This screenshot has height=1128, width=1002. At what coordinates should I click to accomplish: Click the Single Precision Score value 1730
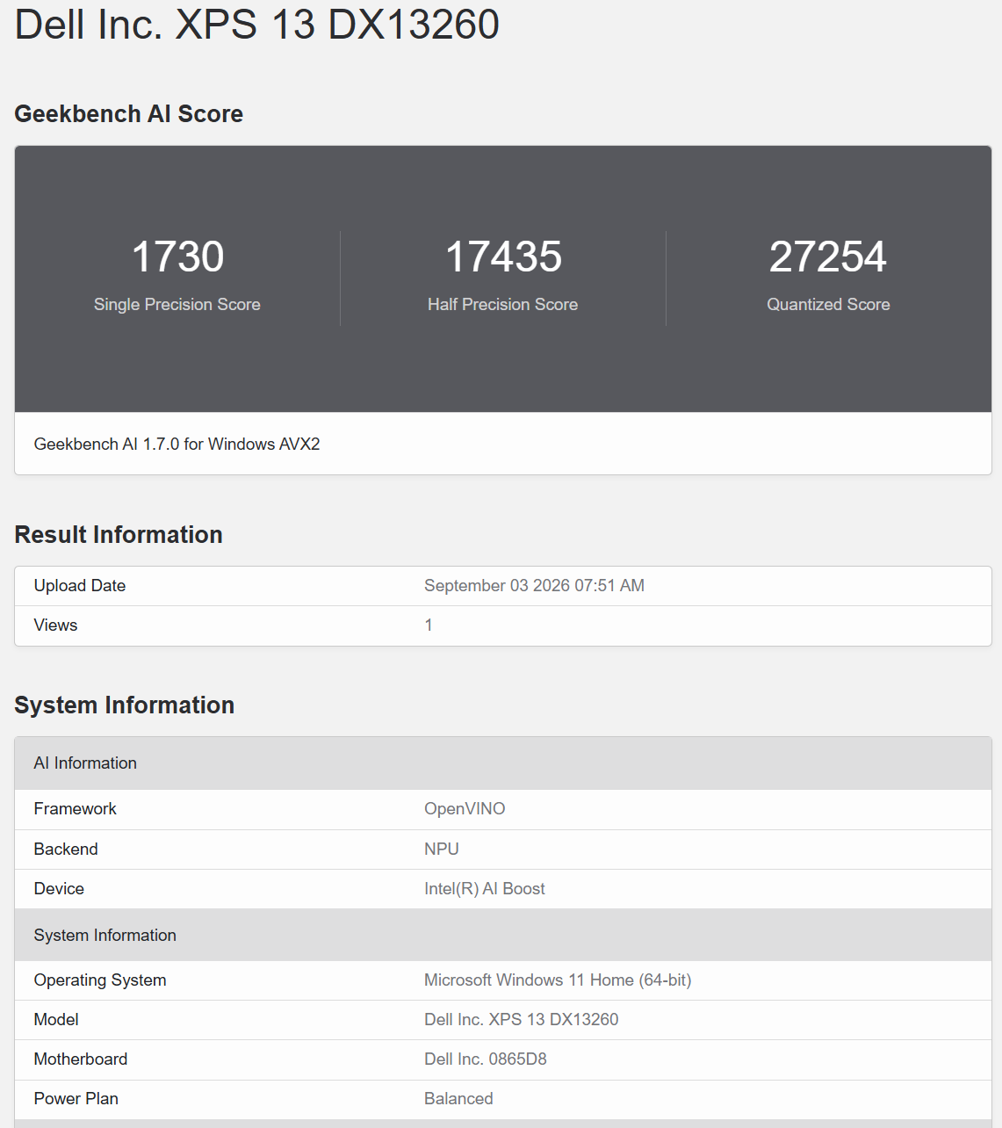point(177,257)
